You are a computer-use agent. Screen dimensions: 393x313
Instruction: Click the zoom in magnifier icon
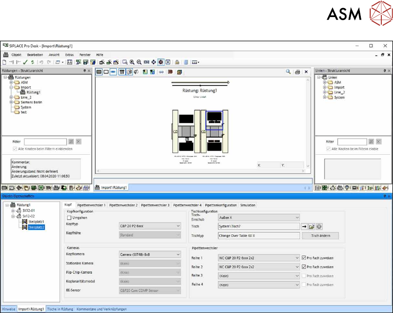[x=132, y=62]
